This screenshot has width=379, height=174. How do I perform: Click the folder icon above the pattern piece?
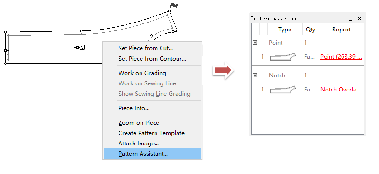[x=174, y=6]
